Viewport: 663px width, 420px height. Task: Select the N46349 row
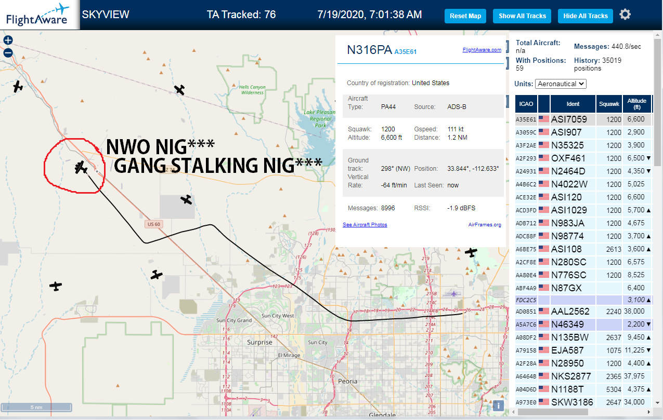click(583, 324)
